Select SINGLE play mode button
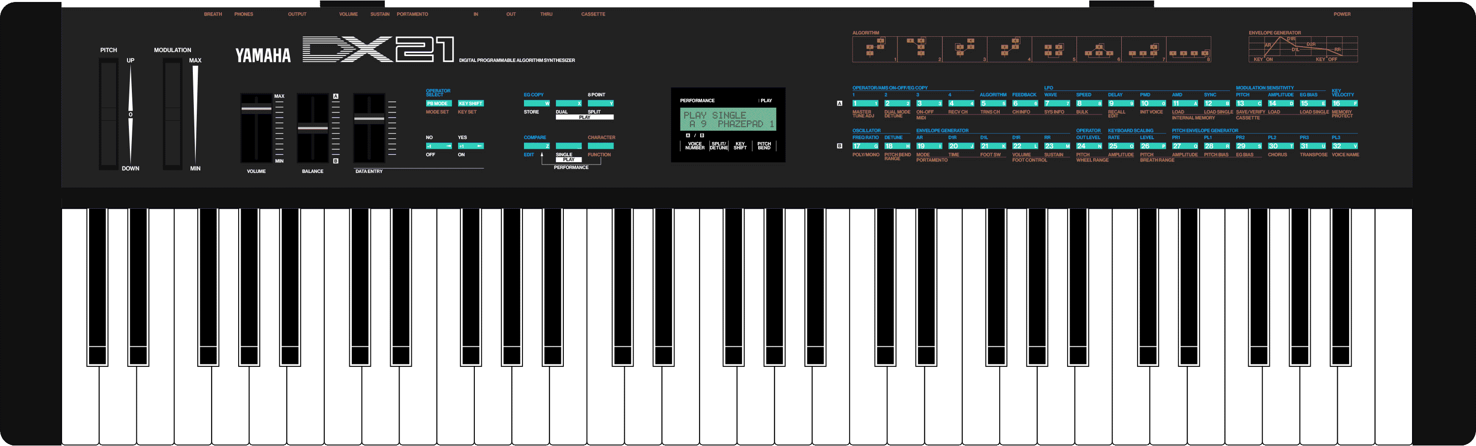 click(569, 146)
